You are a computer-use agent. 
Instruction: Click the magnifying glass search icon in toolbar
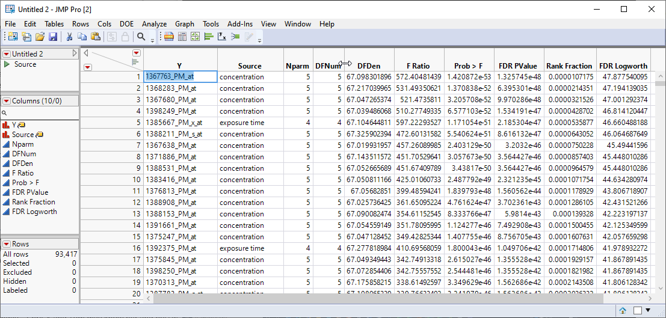[141, 37]
